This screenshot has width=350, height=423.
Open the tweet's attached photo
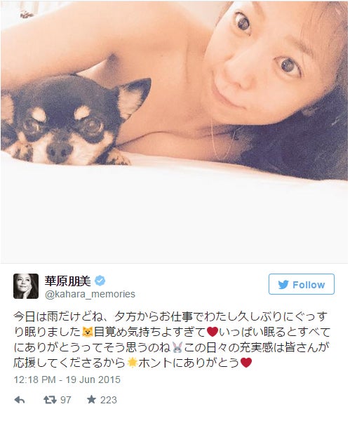(x=175, y=132)
